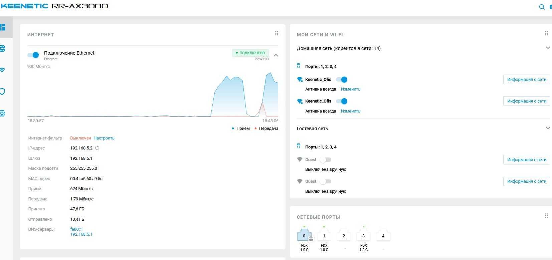Click the Гостевая сеть title
Screen dimensions: 552x260
point(312,129)
